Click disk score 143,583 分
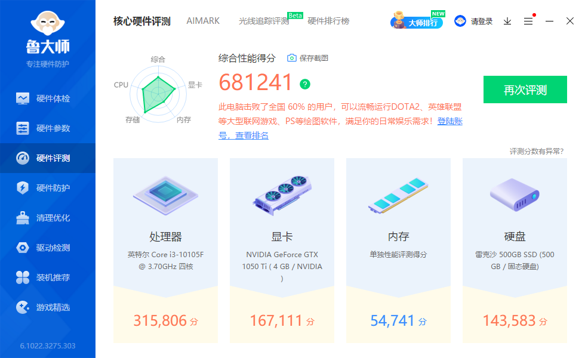 point(515,320)
